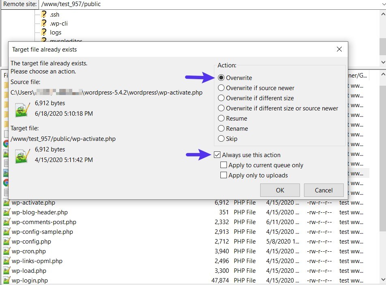The image size is (386, 285).
Task: Click the source file icon in dialog
Action: click(21, 110)
